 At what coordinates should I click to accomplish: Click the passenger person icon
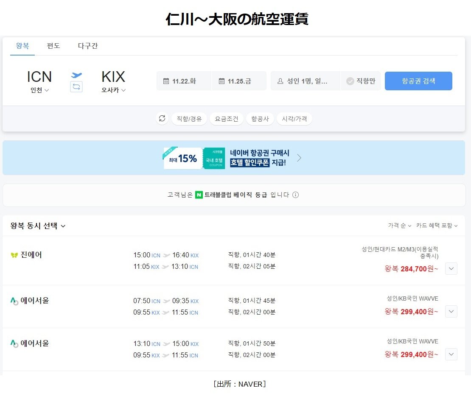click(280, 81)
